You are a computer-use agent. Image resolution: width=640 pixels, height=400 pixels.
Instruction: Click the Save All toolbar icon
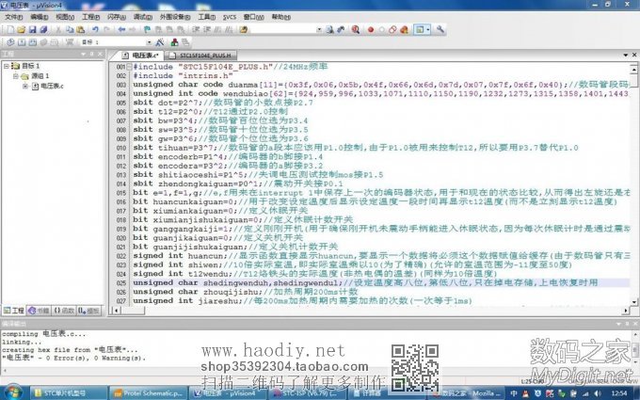pyautogui.click(x=43, y=30)
